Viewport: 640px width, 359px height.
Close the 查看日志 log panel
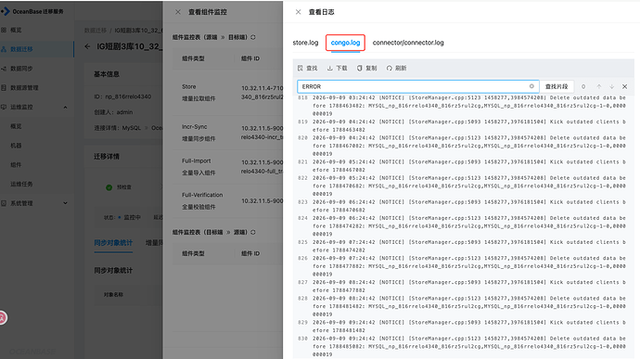(298, 12)
